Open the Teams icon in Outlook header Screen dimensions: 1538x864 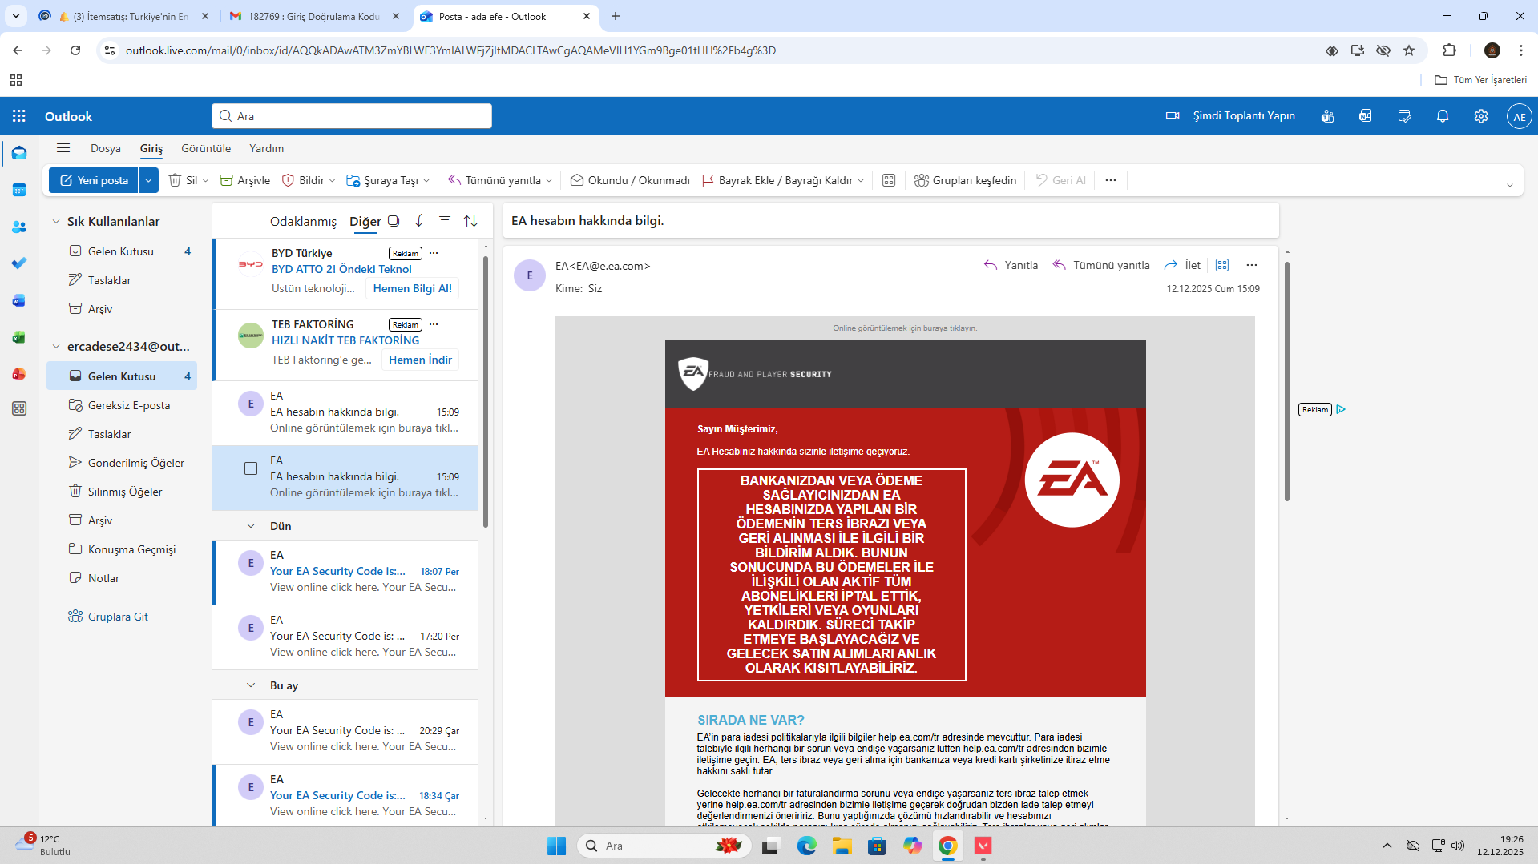(x=1327, y=116)
